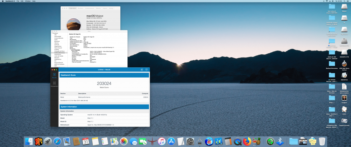Image resolution: width=351 pixels, height=147 pixels.
Task: Select Visão Geral tab in About window
Action: pyautogui.click(x=72, y=8)
